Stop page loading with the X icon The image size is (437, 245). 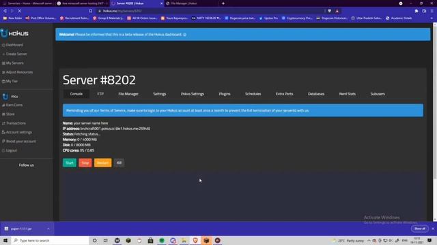click(x=20, y=11)
